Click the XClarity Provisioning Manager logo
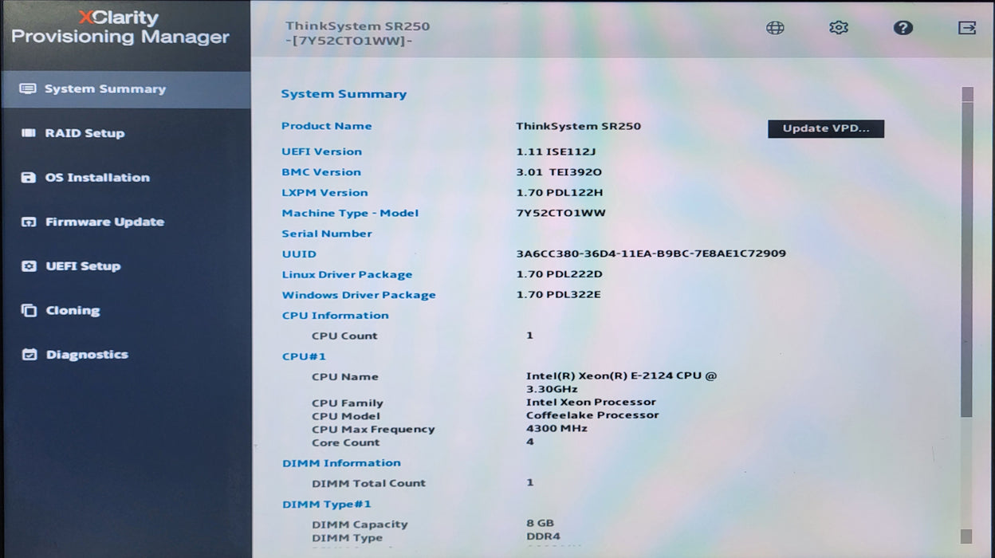 pyautogui.click(x=120, y=27)
